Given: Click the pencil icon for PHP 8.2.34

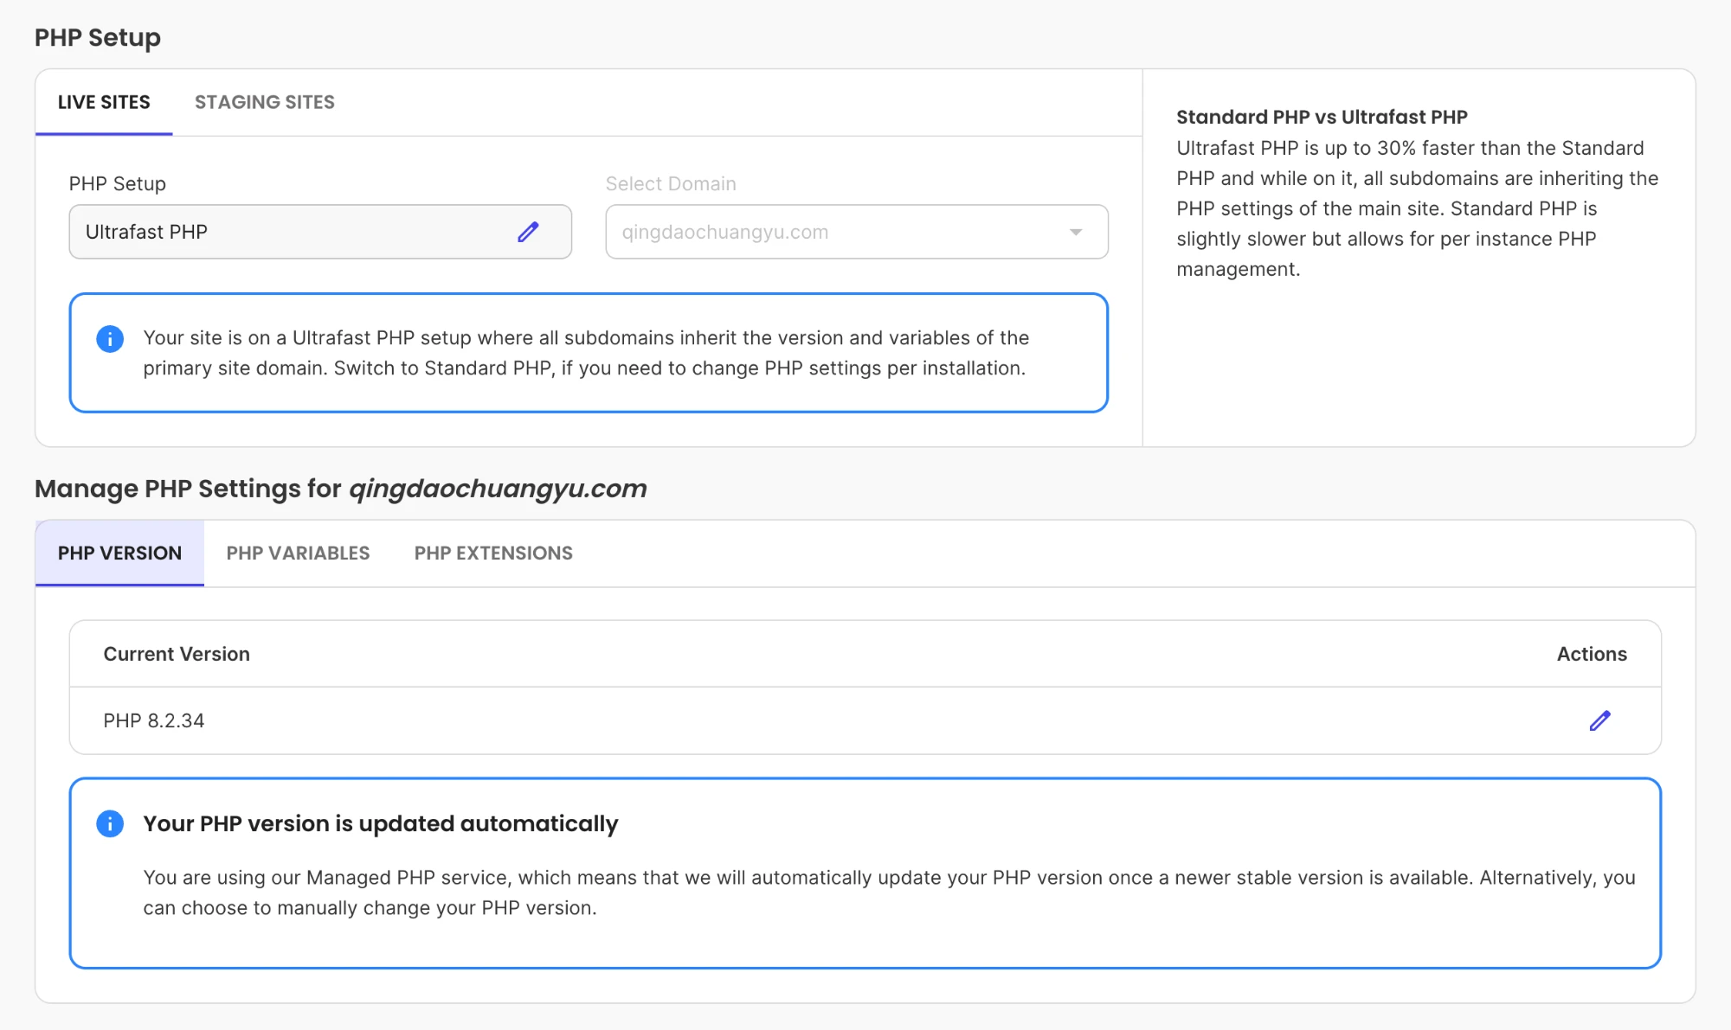Looking at the screenshot, I should [1599, 720].
